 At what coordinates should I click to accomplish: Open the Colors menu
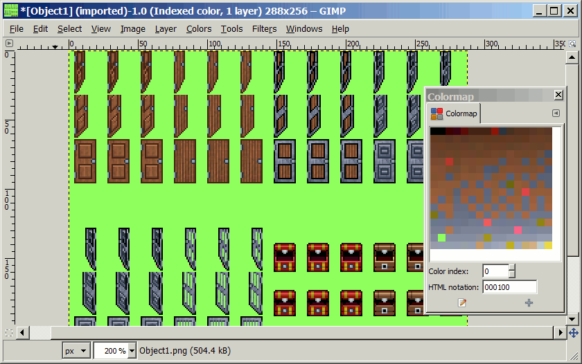[199, 29]
